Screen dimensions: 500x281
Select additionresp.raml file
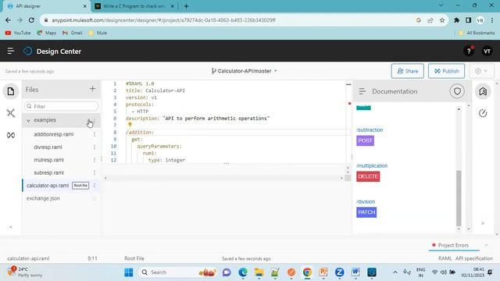pyautogui.click(x=54, y=134)
